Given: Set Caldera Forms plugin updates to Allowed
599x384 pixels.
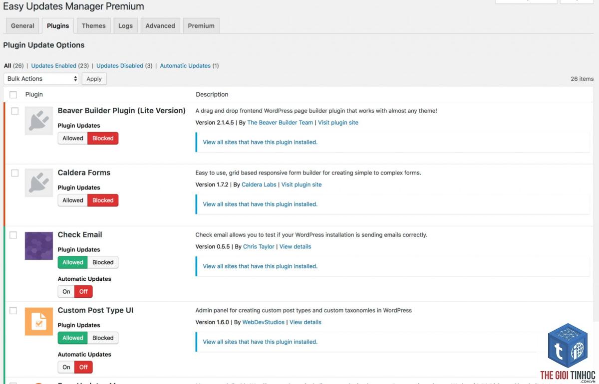Looking at the screenshot, I should point(73,200).
